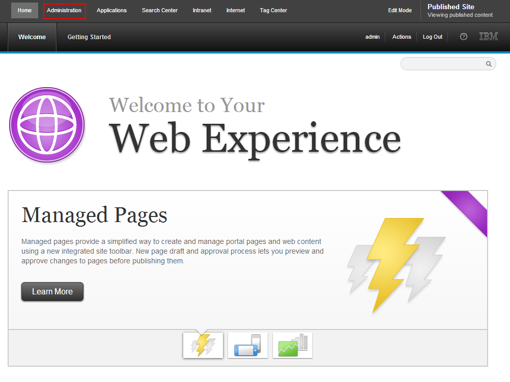Viewport: 510px width, 382px height.
Task: Select the lightning bolt Managed Pages thumbnail
Action: tap(203, 345)
